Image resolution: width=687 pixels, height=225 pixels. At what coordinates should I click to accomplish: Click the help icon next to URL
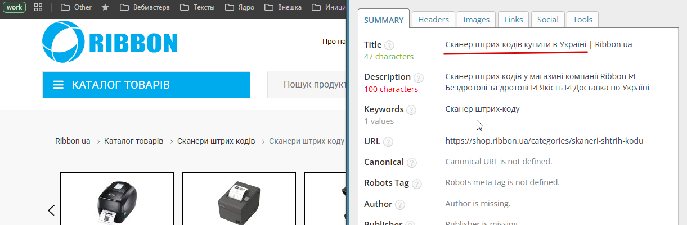pos(388,142)
